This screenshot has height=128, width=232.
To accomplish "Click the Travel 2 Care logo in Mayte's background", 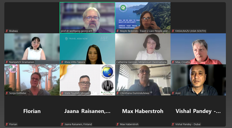I will tap(123, 7).
